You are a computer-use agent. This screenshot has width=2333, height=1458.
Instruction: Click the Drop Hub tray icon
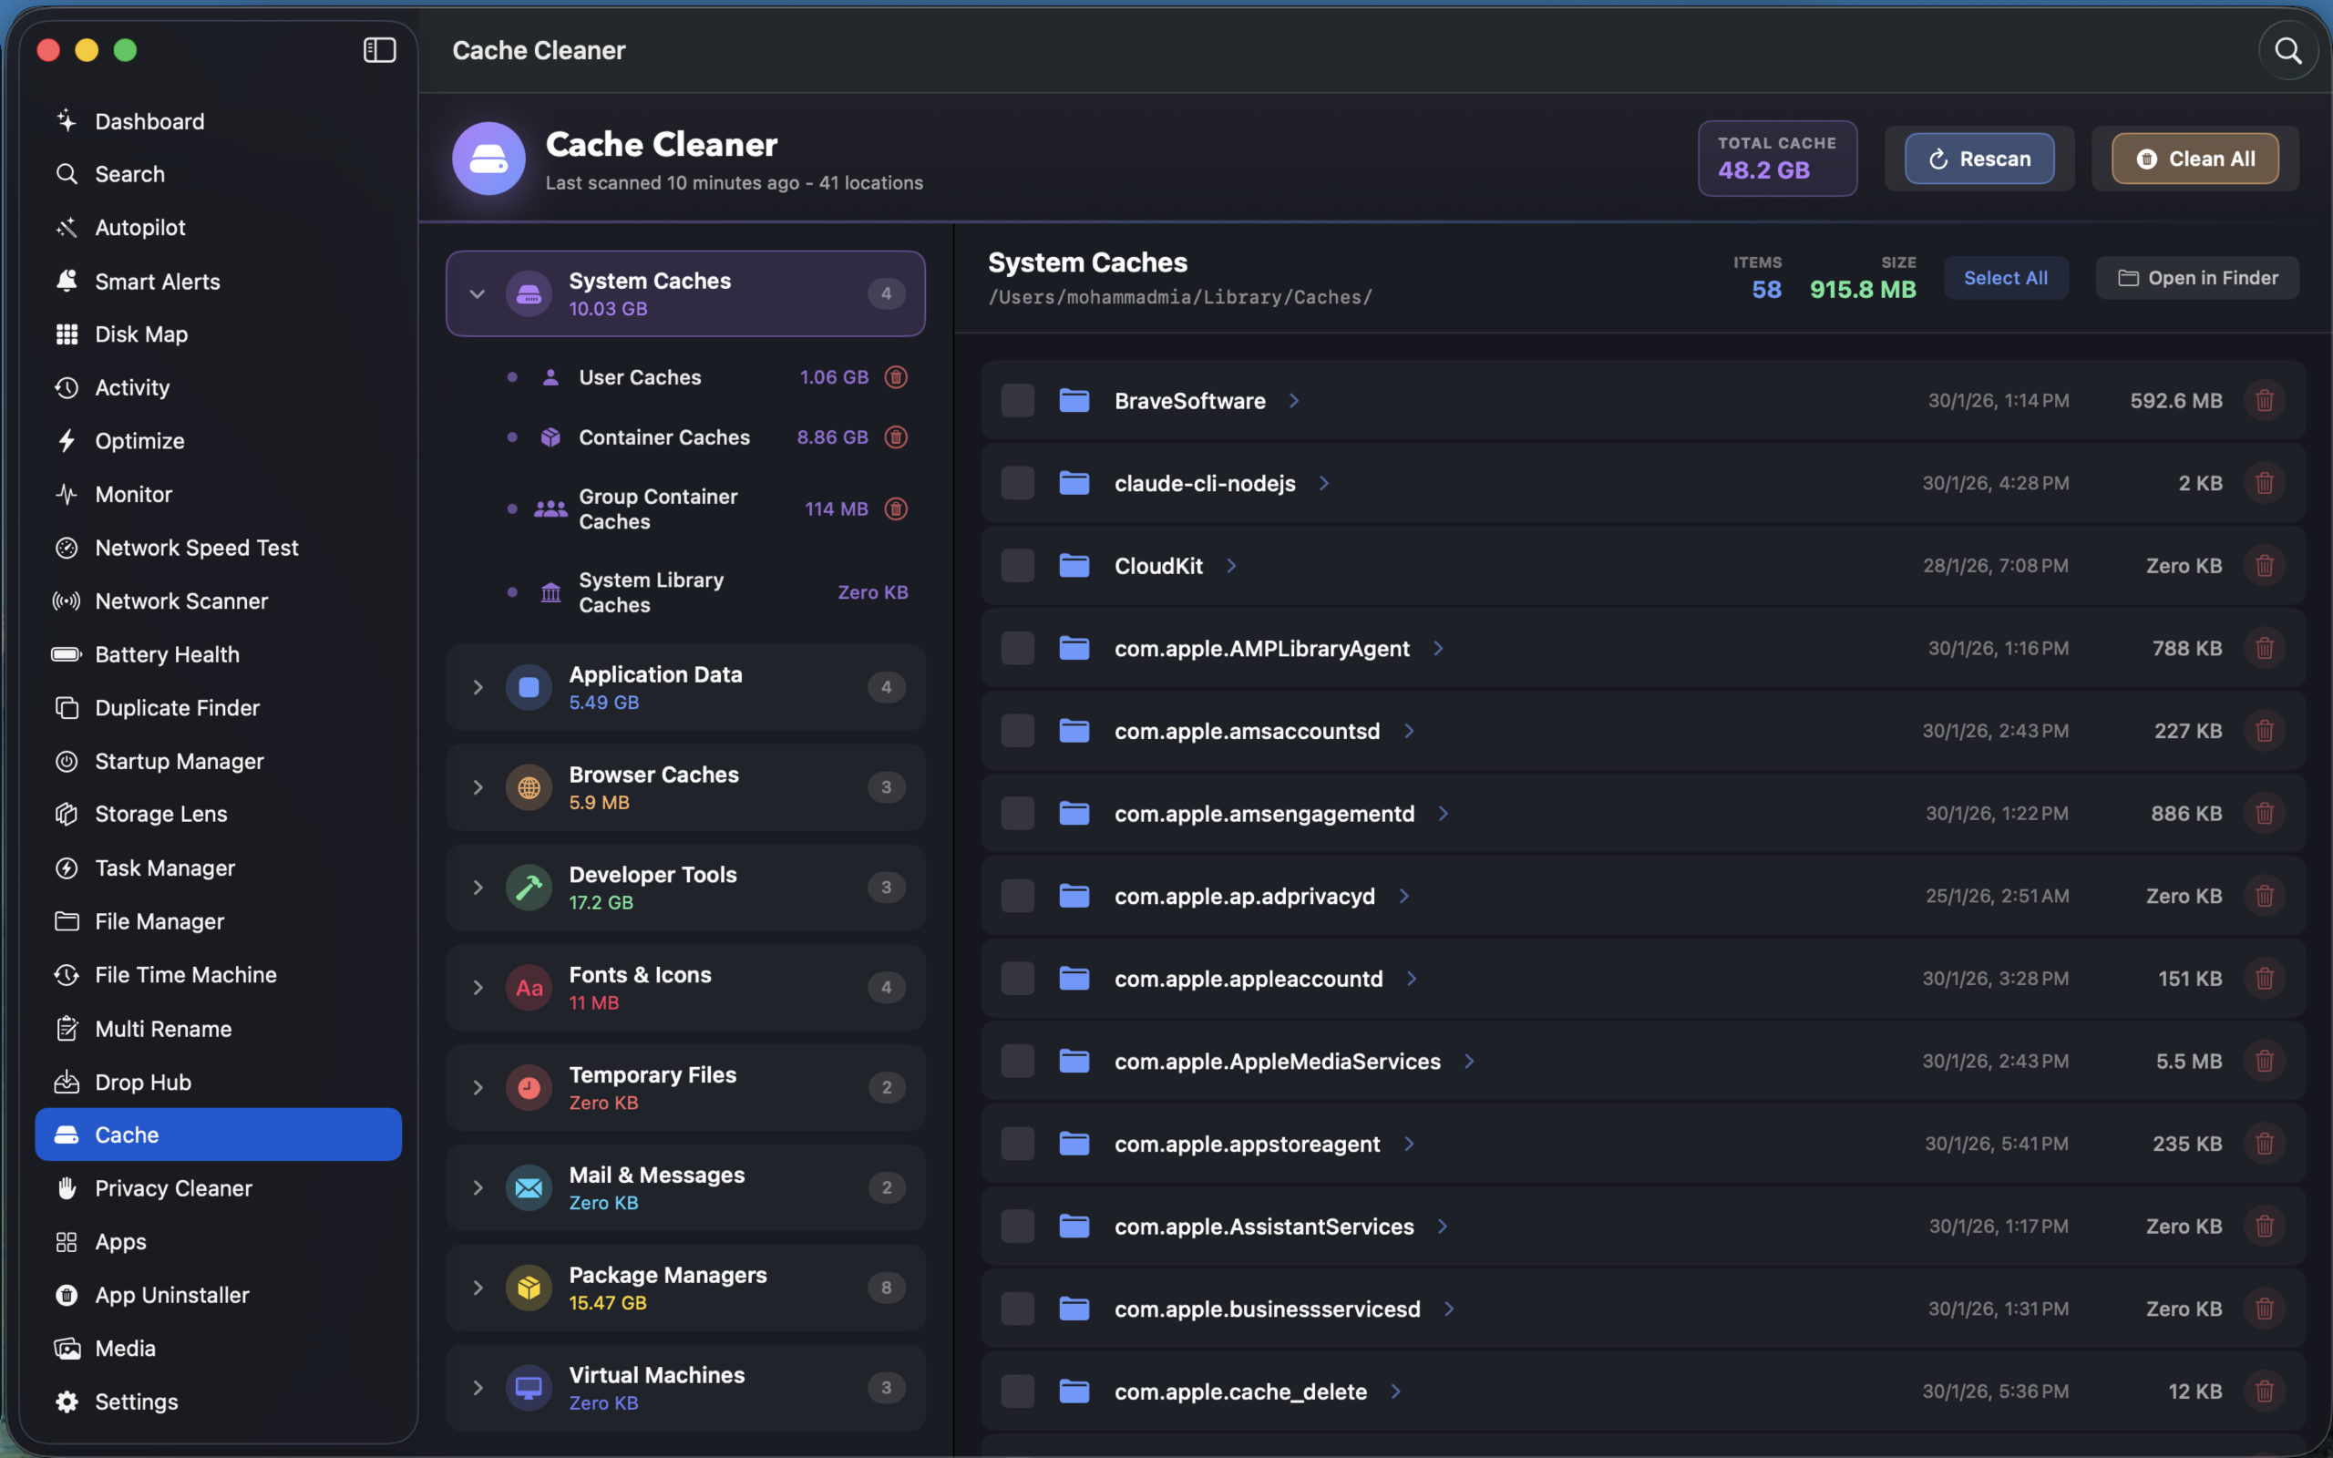pyautogui.click(x=67, y=1082)
